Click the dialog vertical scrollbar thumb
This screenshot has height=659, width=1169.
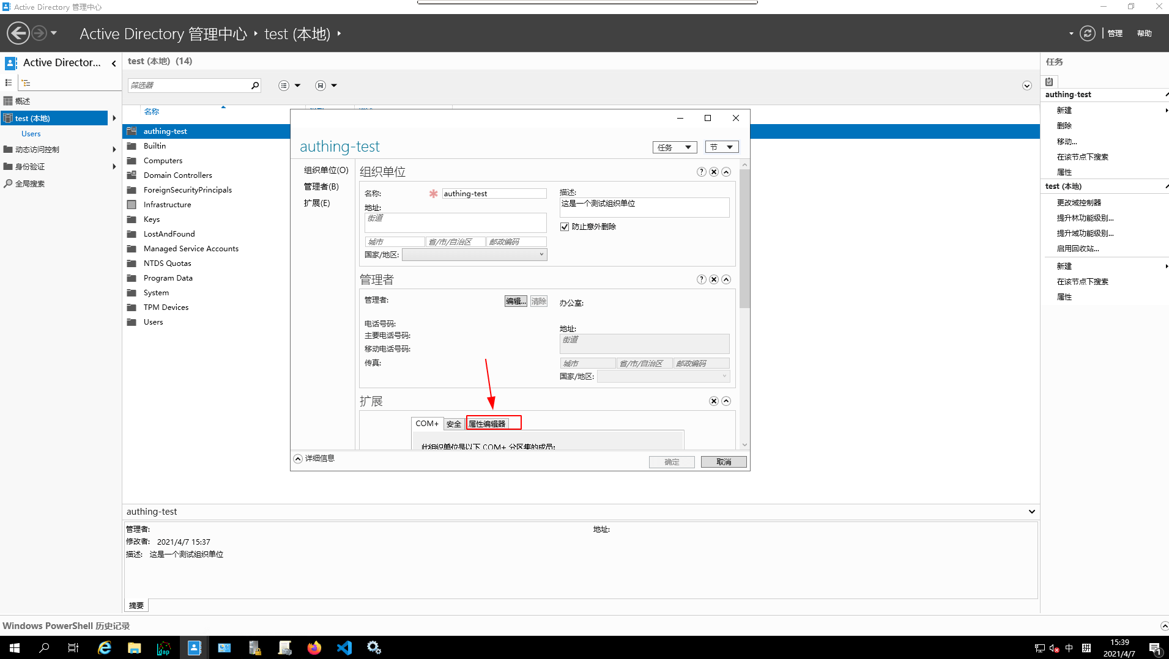744,238
